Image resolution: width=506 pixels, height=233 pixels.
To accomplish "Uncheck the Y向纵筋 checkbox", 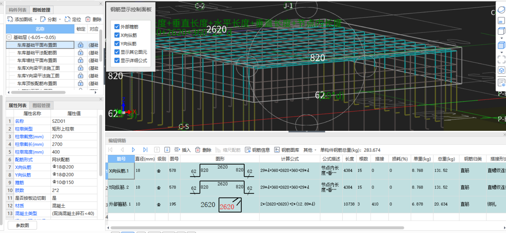I will coord(117,44).
